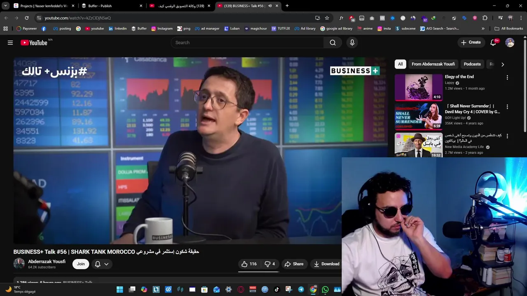Open google ad library bookmark
This screenshot has height=296, width=527.
pos(336,28)
